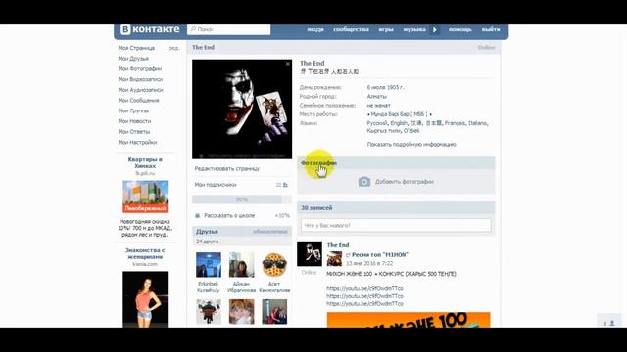The width and height of the screenshot is (627, 352).
Task: Open friend Айжан's avatar
Action: [242, 265]
